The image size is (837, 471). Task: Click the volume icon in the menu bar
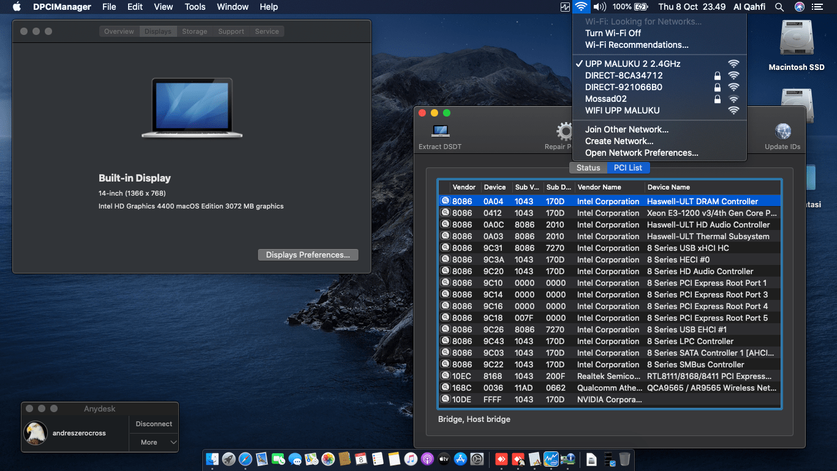point(599,7)
